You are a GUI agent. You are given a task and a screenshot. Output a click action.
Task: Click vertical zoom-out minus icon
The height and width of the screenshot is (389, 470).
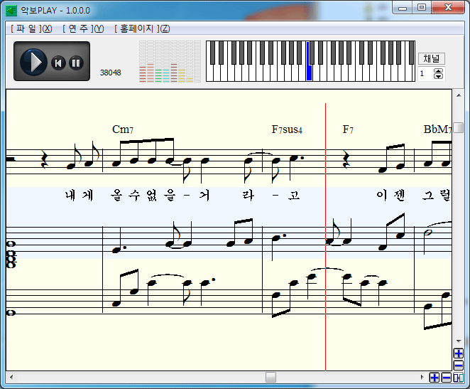459,366
